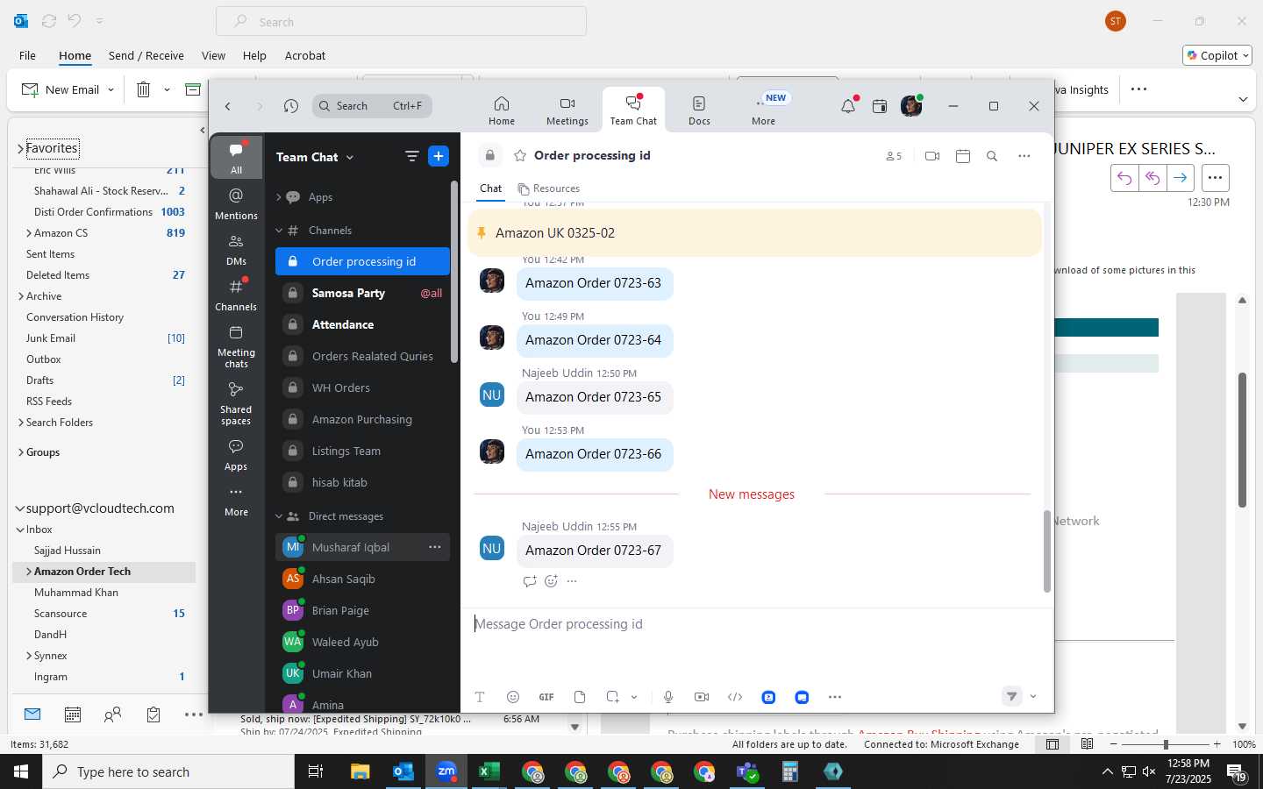This screenshot has height=789, width=1263.
Task: Open the Samosa Party channel
Action: pos(362,293)
